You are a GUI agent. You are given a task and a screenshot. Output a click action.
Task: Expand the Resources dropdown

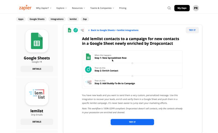coord(78,8)
